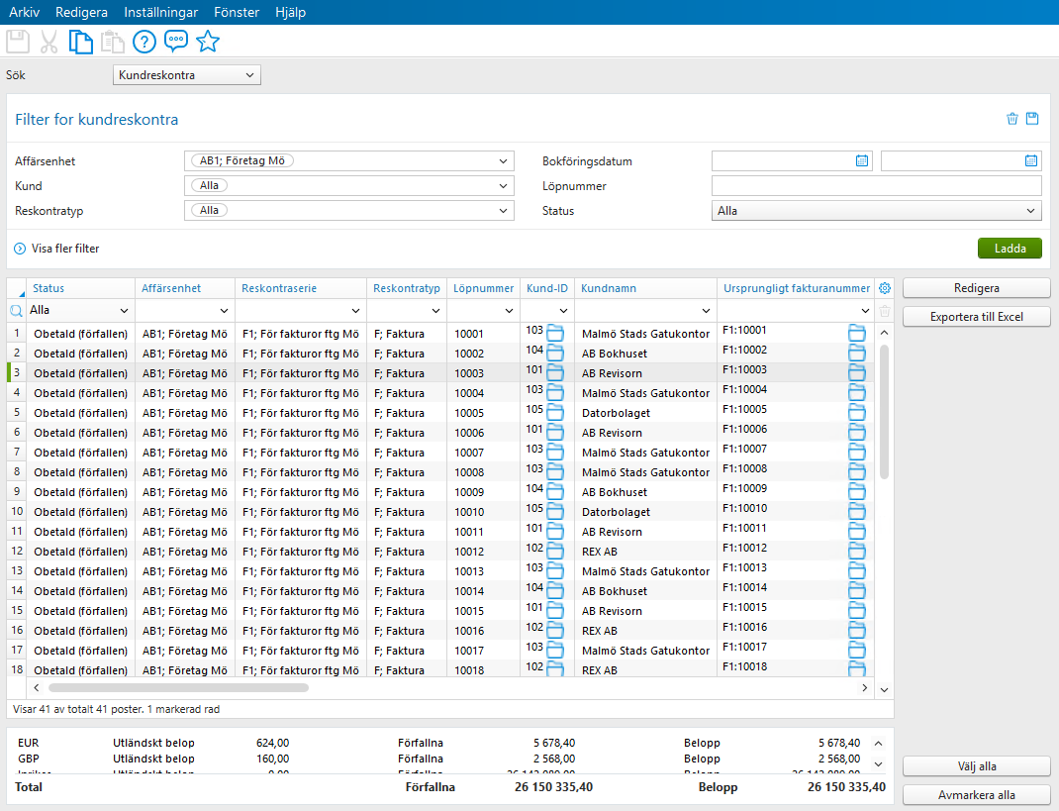Click inside the Löpnummer input field

[876, 185]
